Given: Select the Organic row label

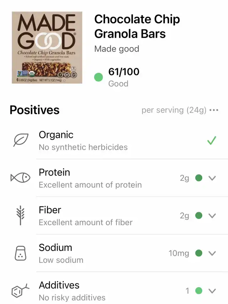Looking at the screenshot, I should [x=56, y=135].
